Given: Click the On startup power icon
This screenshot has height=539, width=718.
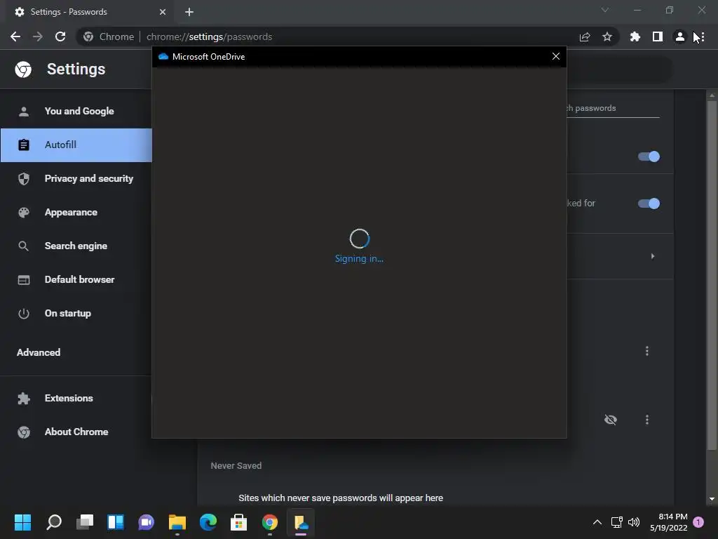Looking at the screenshot, I should (24, 314).
